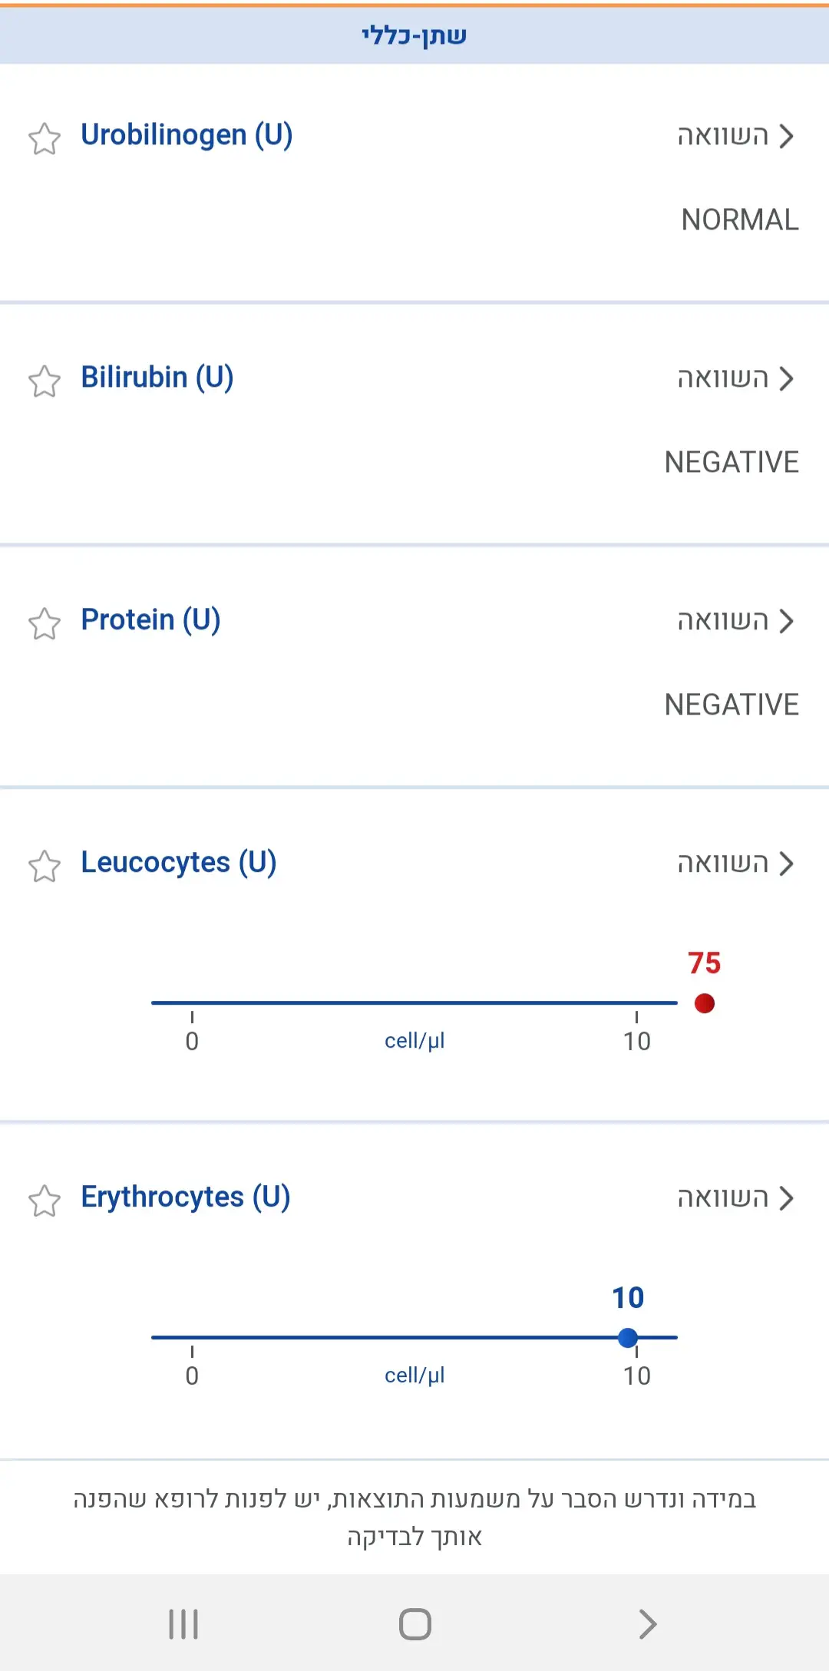Image resolution: width=829 pixels, height=1671 pixels.
Task: Open Erythrocytes comparison chevron
Action: pos(786,1198)
